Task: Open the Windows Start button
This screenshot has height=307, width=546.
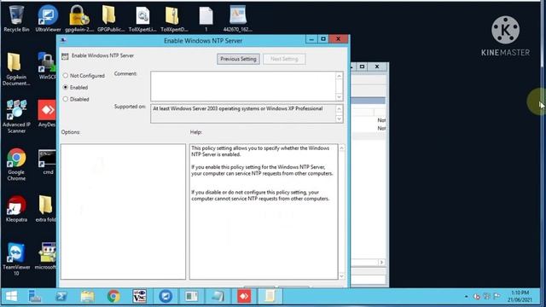Action: pos(11,296)
